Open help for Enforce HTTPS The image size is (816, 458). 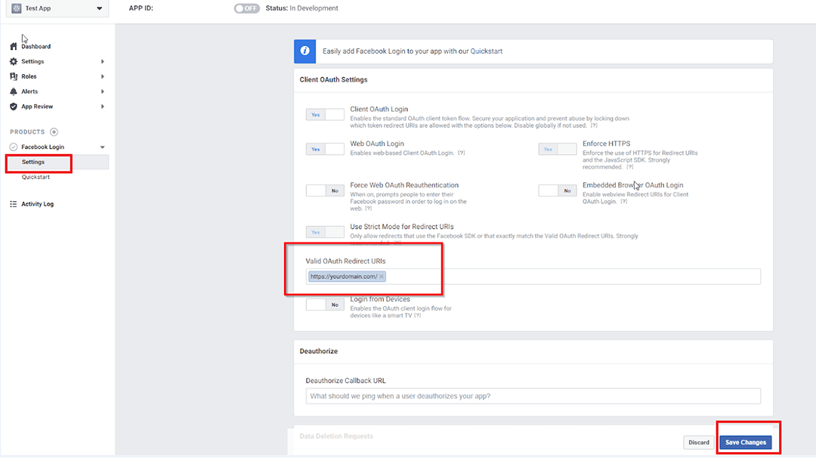629,167
